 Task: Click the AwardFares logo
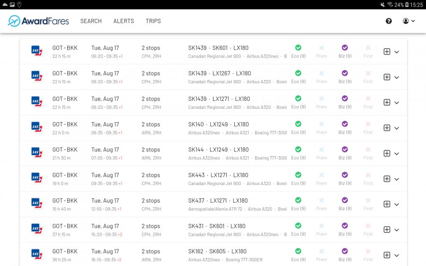pyautogui.click(x=38, y=21)
